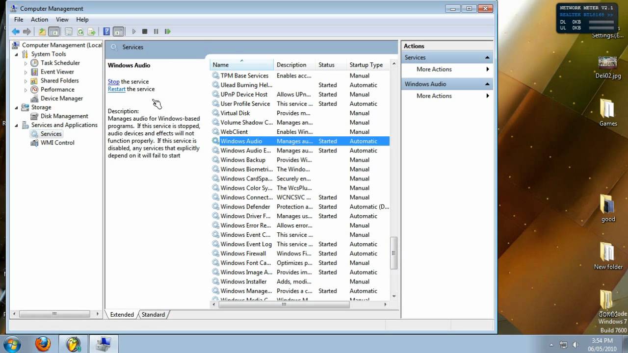Open the Help toolbar icon

click(x=106, y=31)
